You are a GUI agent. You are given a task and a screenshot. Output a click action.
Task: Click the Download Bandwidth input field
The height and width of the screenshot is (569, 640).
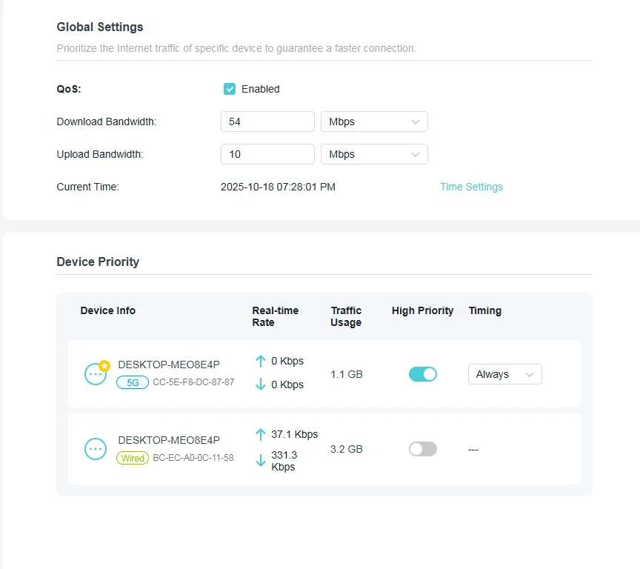267,122
